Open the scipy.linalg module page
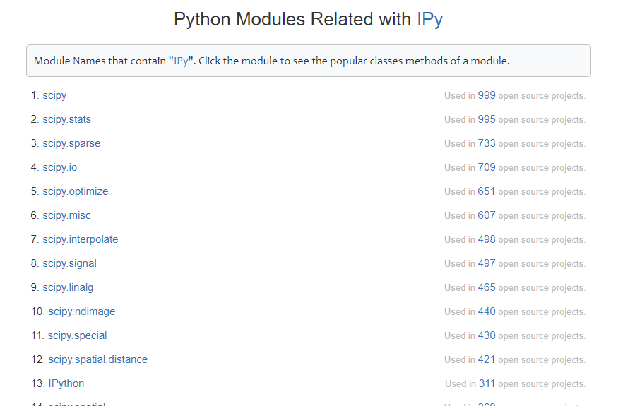 pyautogui.click(x=68, y=287)
